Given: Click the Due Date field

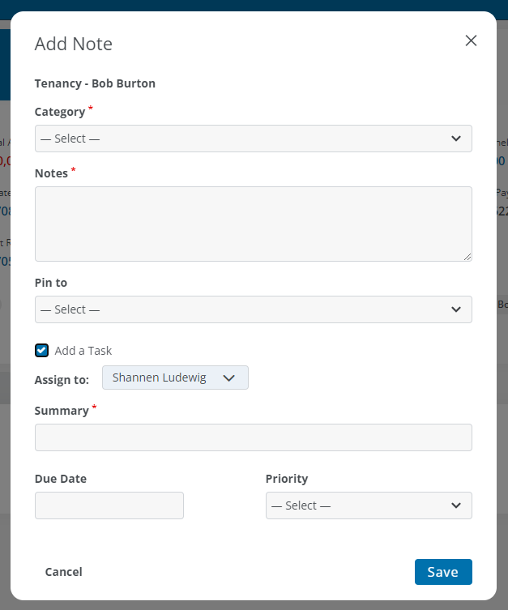Looking at the screenshot, I should 109,505.
